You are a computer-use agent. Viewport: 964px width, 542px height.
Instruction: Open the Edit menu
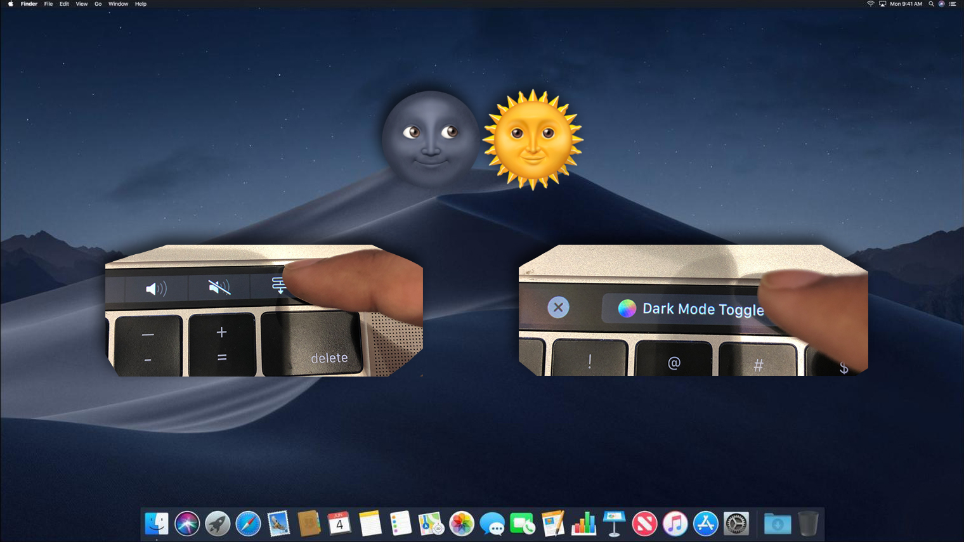click(64, 4)
